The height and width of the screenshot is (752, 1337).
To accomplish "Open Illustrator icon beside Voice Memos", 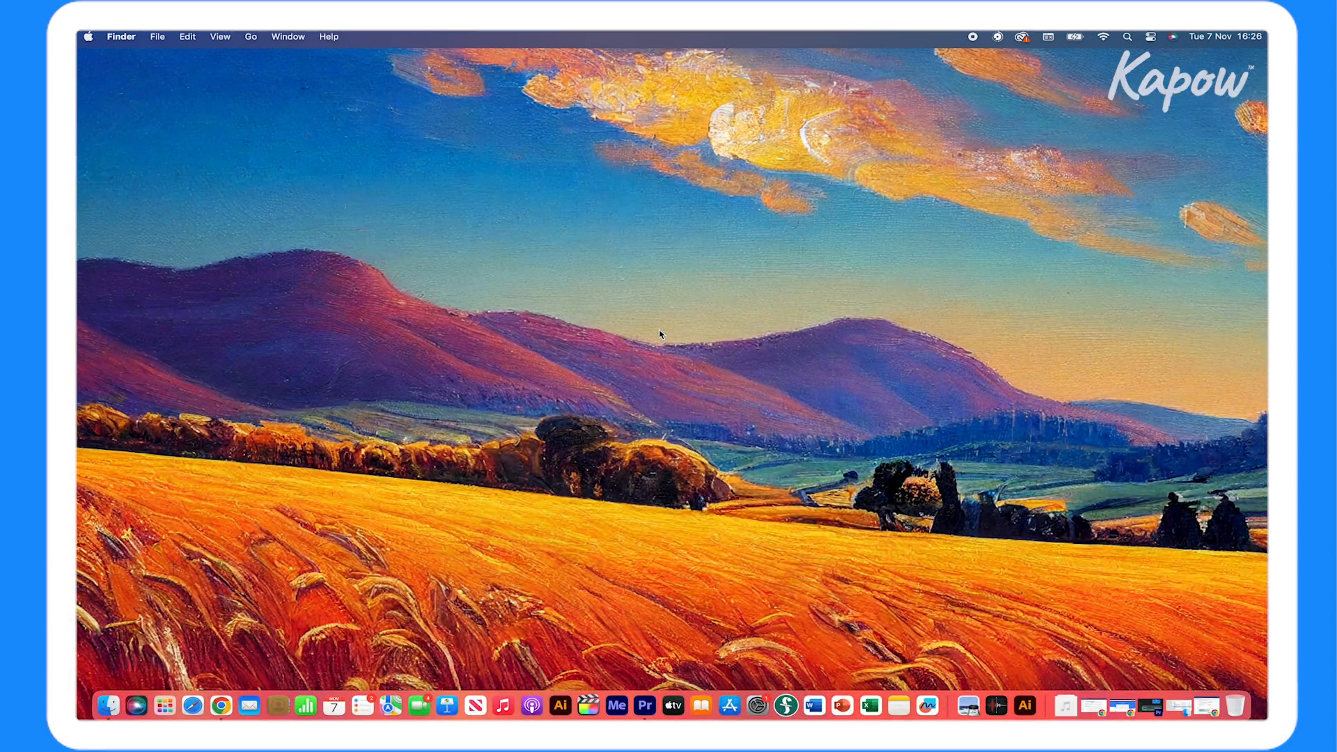I will click(x=1025, y=705).
